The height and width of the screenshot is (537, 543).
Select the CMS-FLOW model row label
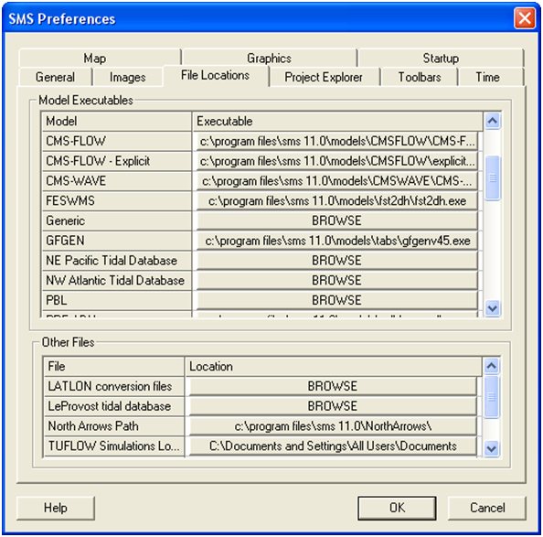pos(117,142)
